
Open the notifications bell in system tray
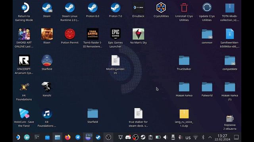[x=120, y=137]
